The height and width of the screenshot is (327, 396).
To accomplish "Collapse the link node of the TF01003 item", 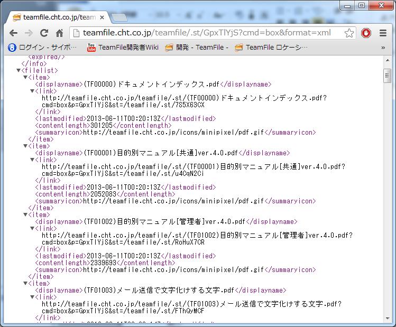I will coord(32,297).
